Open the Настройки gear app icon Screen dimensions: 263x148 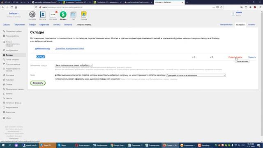click(32, 15)
